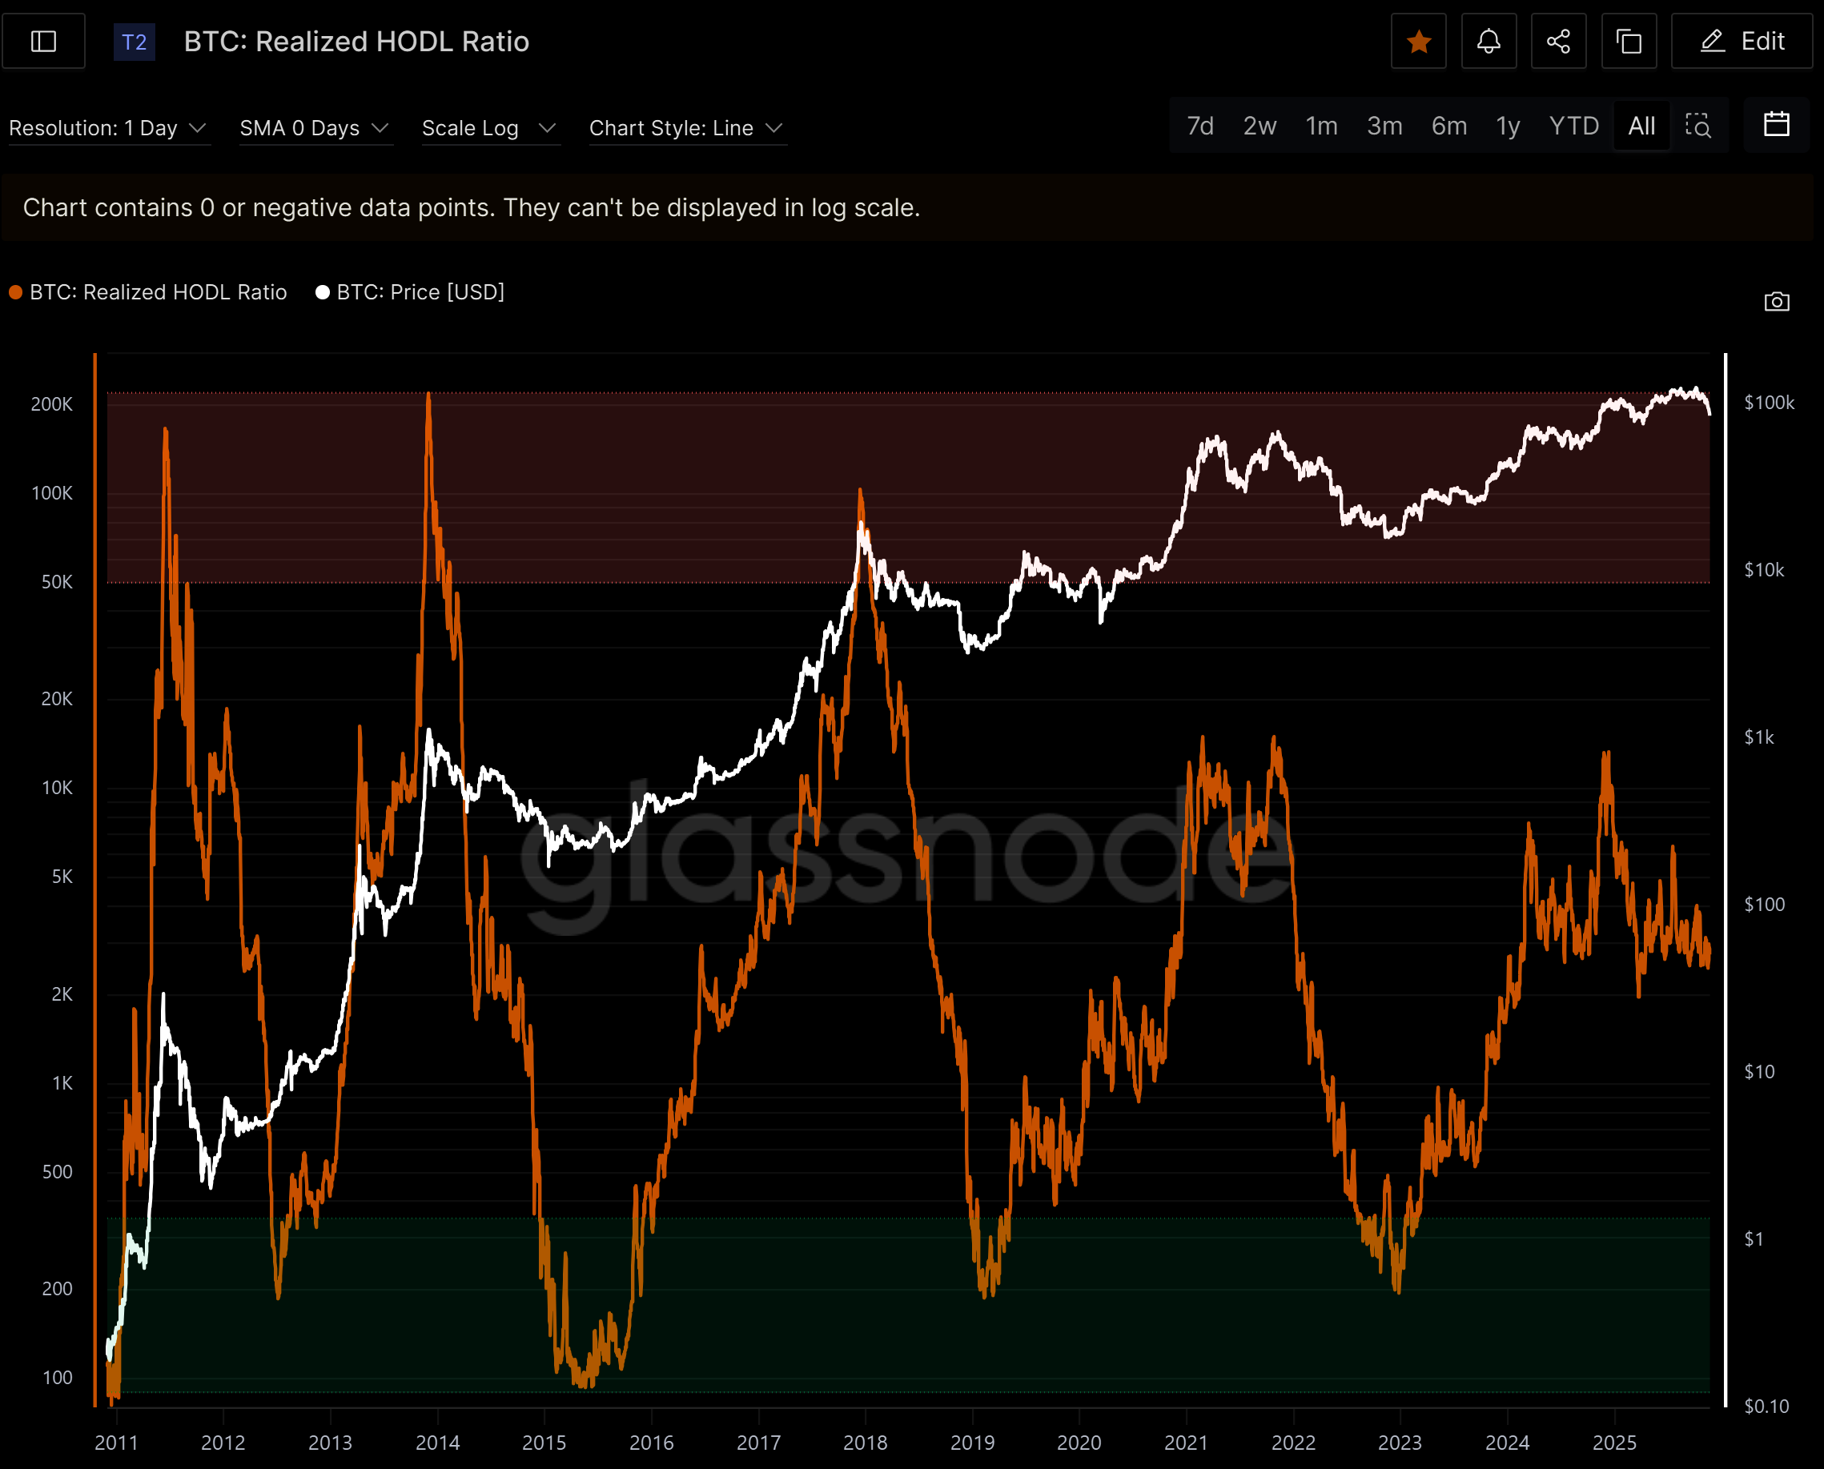Toggle the BTC: Realized HODL Ratio legend series

(159, 292)
